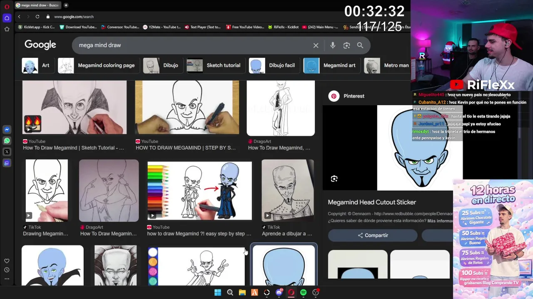Click the Pinterest logo icon

[x=334, y=96]
